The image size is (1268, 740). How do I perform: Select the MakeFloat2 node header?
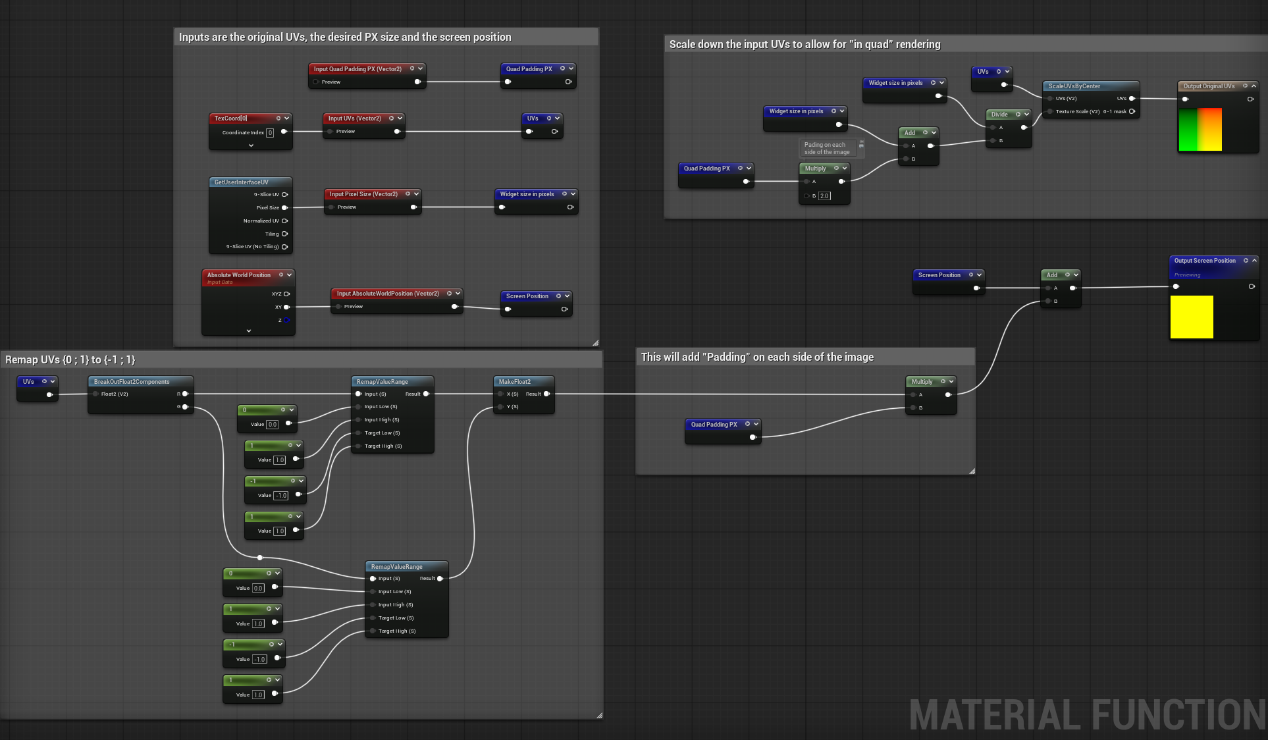coord(524,382)
